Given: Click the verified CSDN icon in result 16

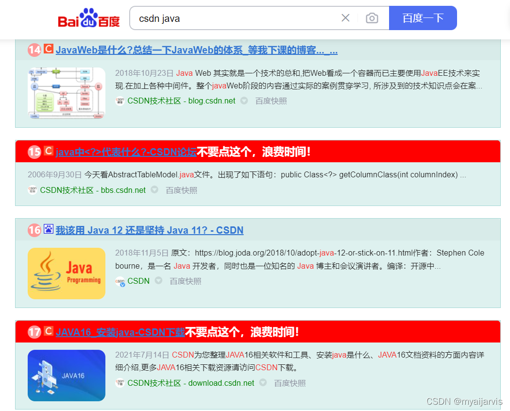Looking at the screenshot, I should coord(119,281).
